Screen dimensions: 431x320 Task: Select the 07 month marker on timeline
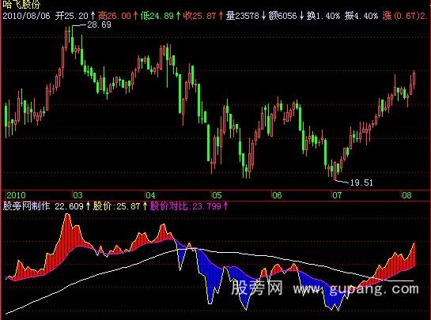[337, 195]
